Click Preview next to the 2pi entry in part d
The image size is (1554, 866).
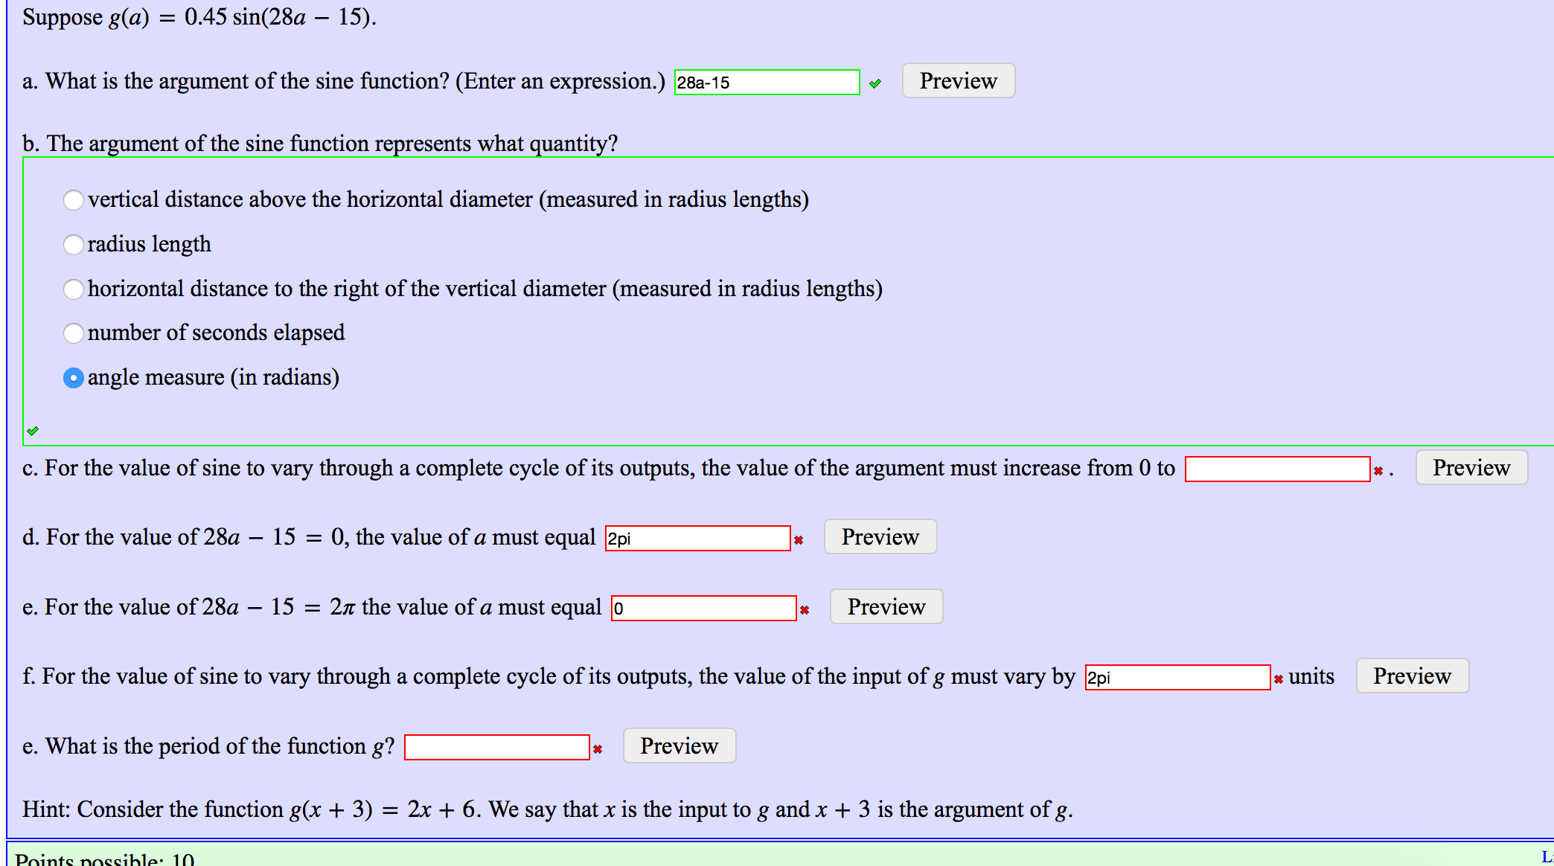(x=880, y=536)
